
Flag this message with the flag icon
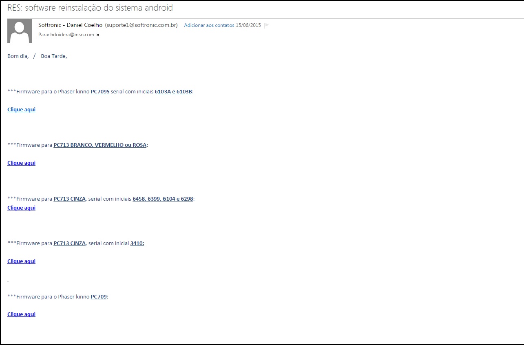point(267,25)
